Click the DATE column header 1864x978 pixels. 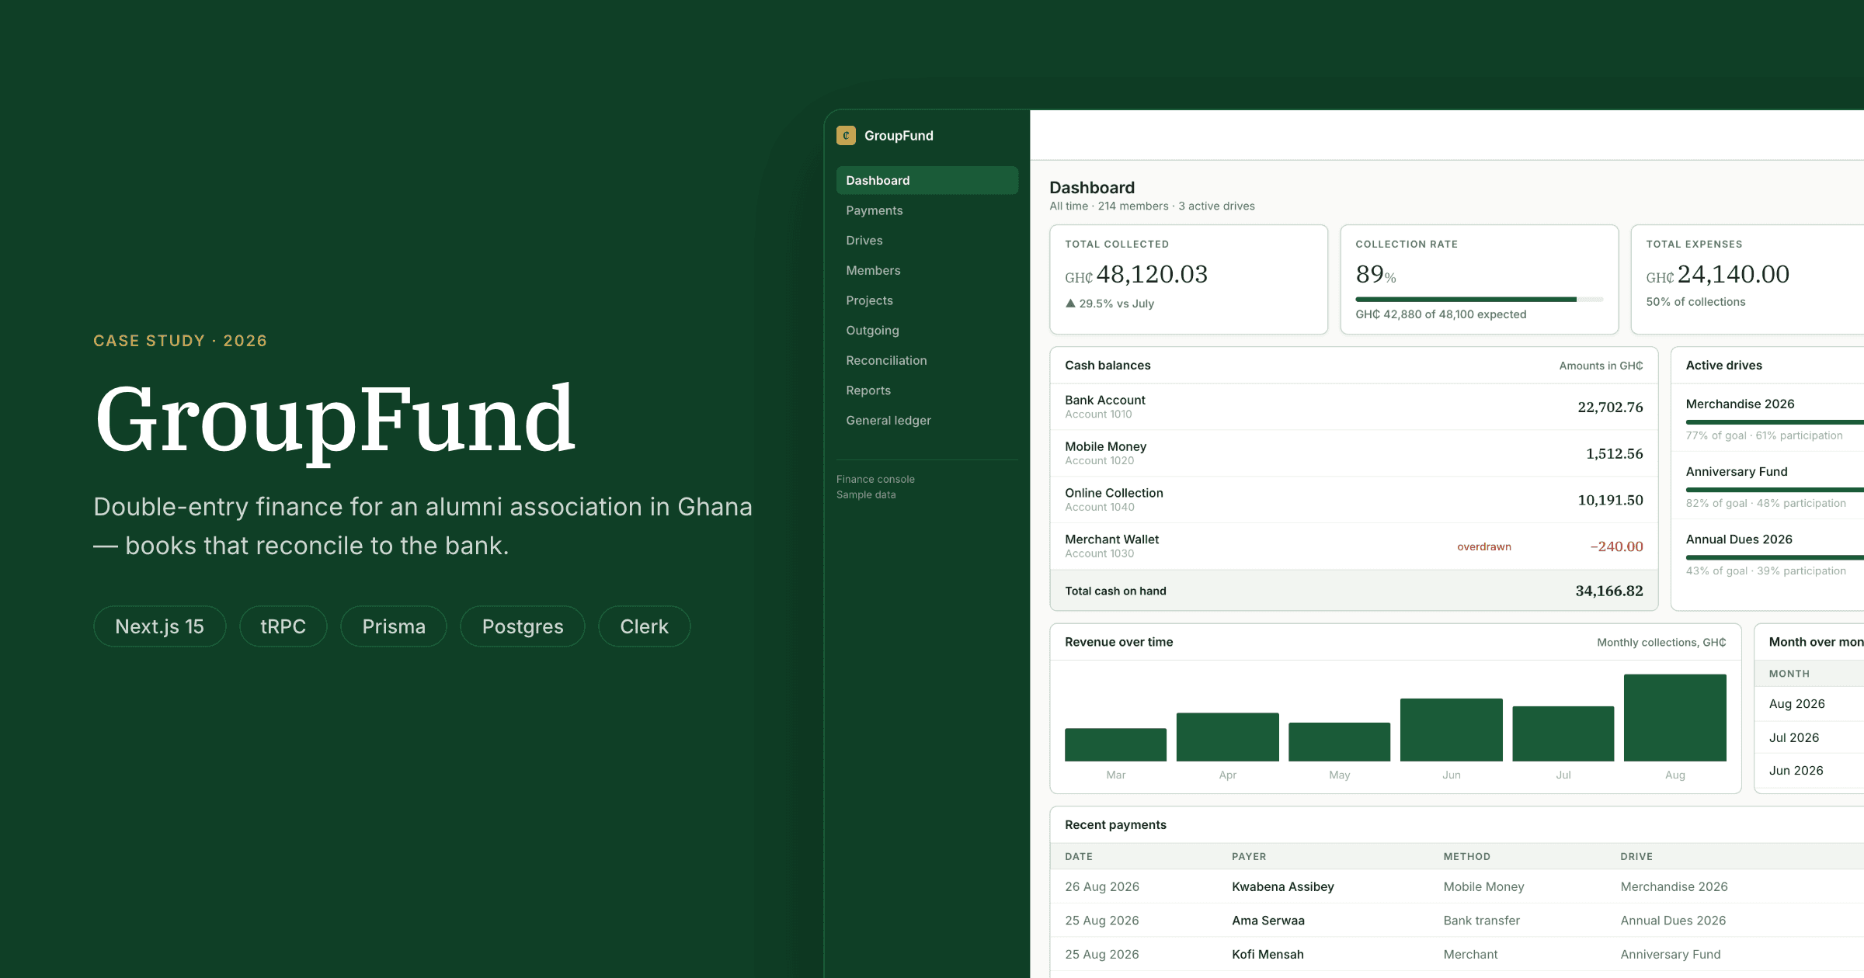(1079, 856)
